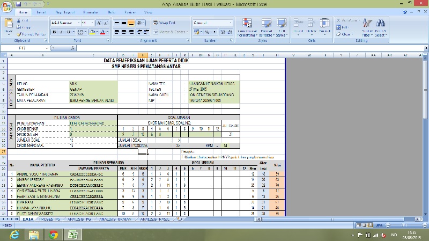The height and width of the screenshot is (241, 429).
Task: Switch to Page Layout view in status bar
Action: (x=365, y=225)
